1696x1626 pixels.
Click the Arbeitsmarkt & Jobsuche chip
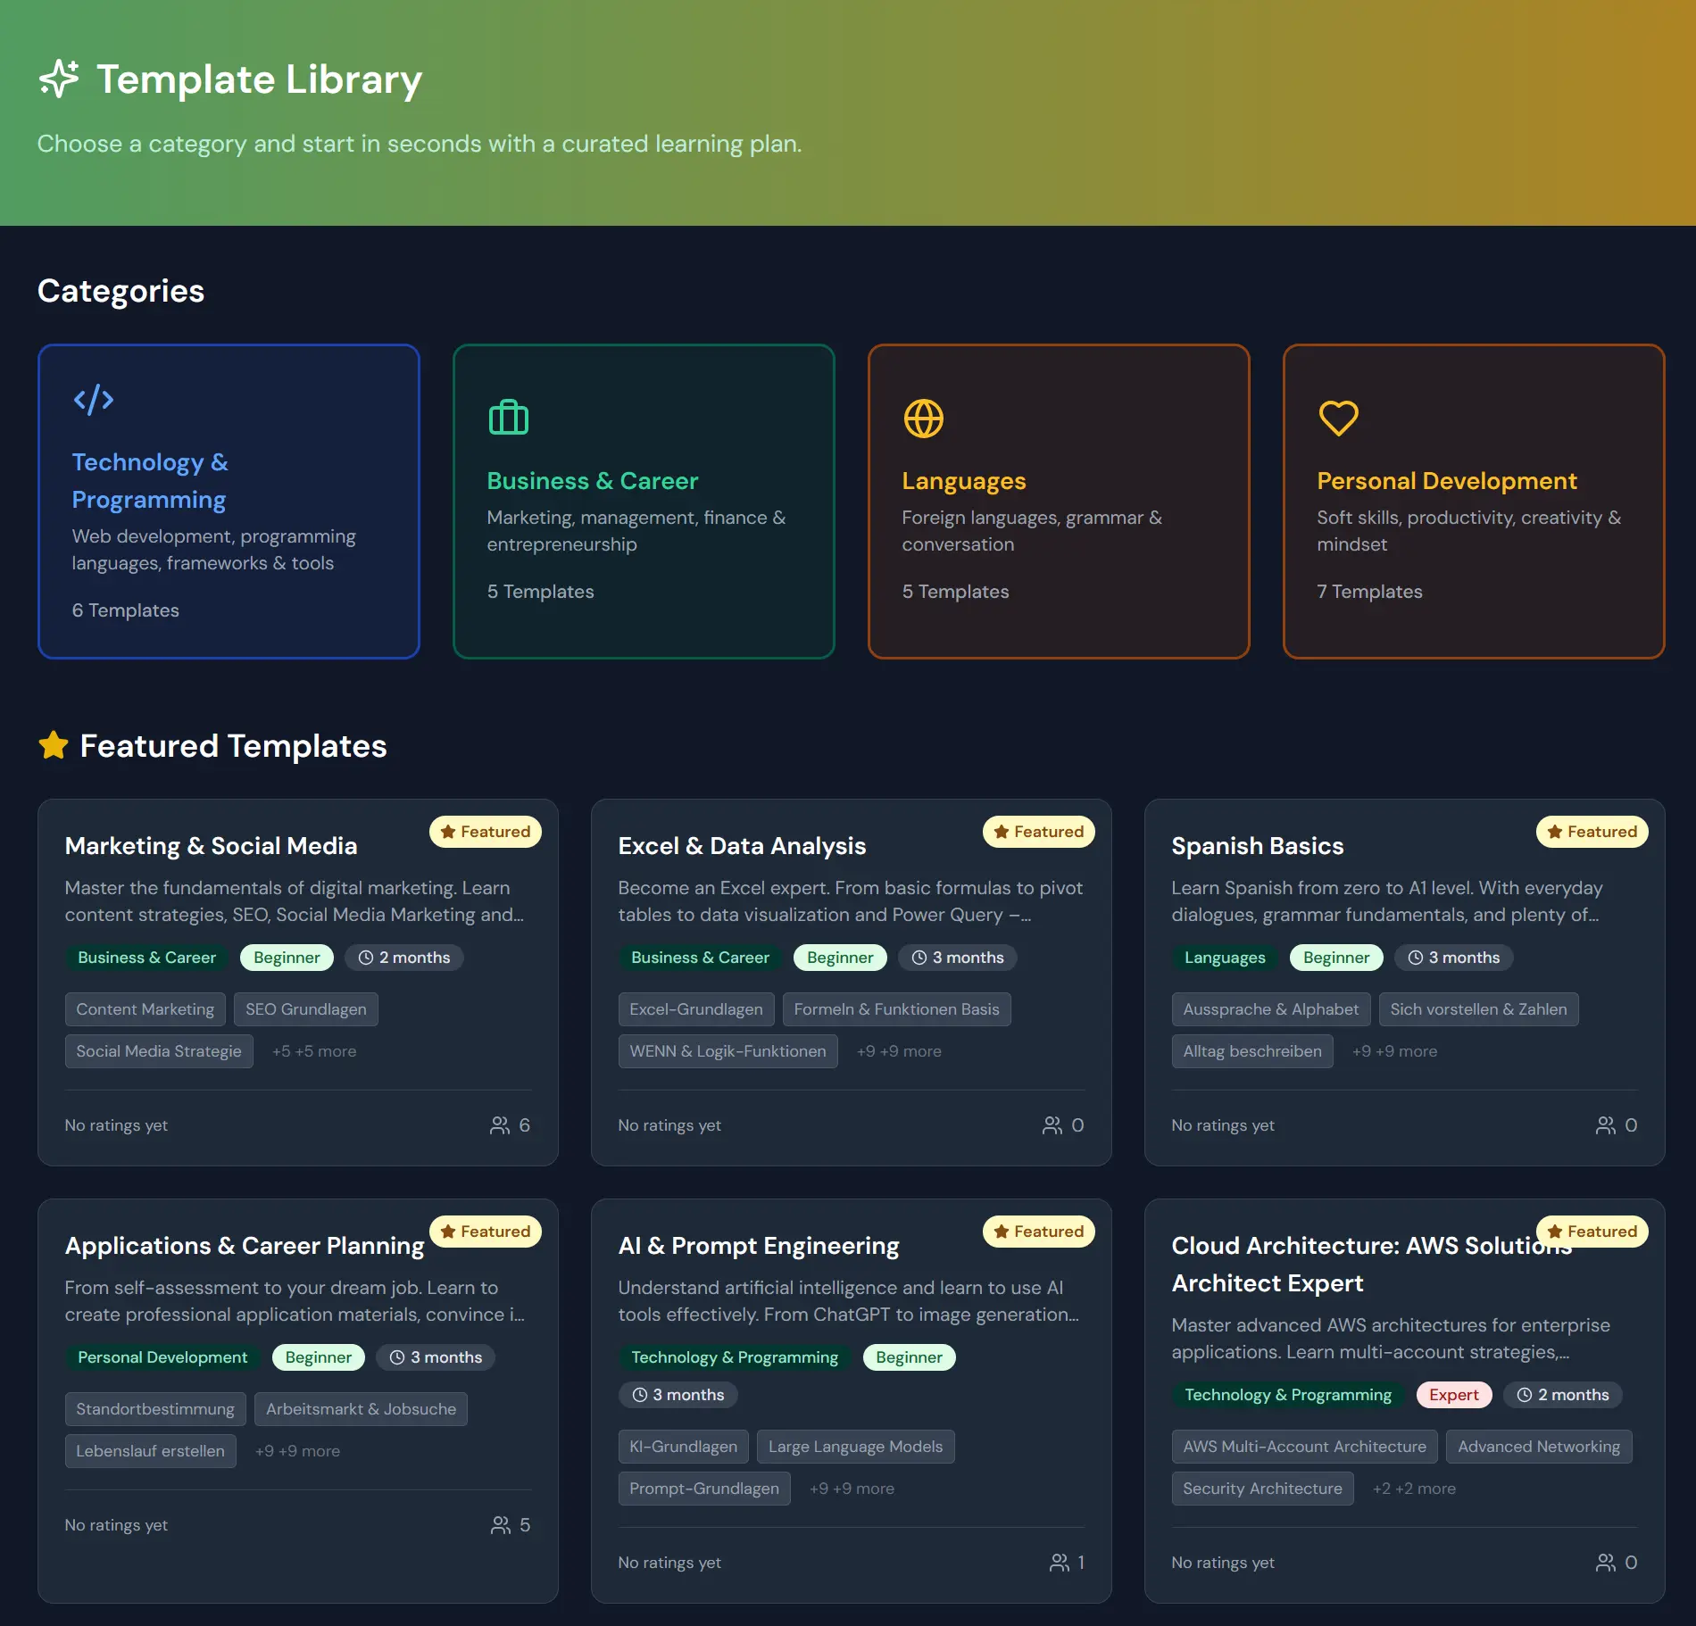click(361, 1409)
